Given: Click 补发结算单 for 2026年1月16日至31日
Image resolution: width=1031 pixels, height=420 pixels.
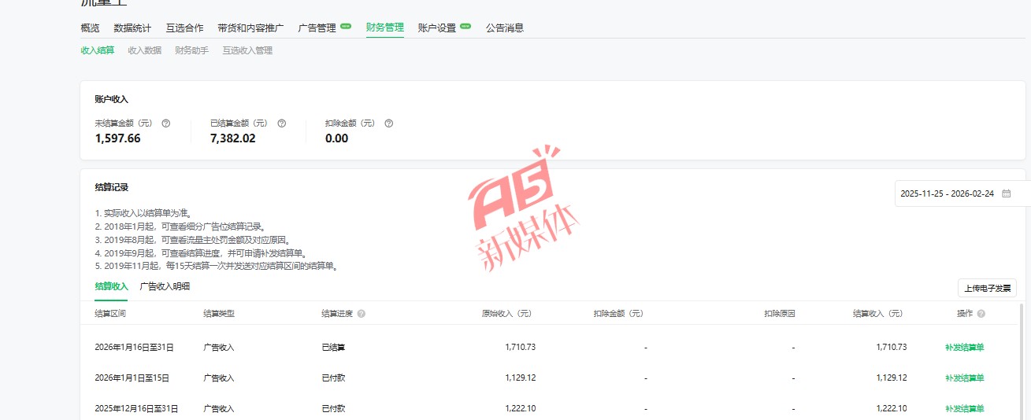Looking at the screenshot, I should (964, 347).
